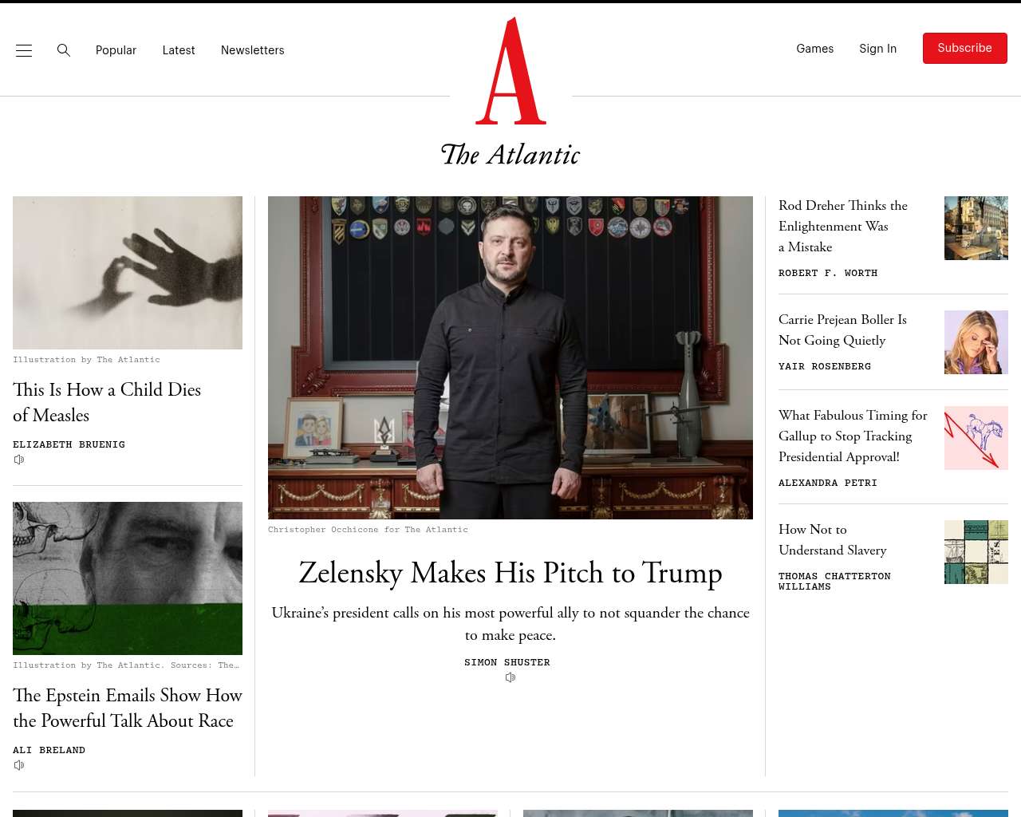Play audio for the measles article
Viewport: 1021px width, 817px height.
pyautogui.click(x=19, y=460)
